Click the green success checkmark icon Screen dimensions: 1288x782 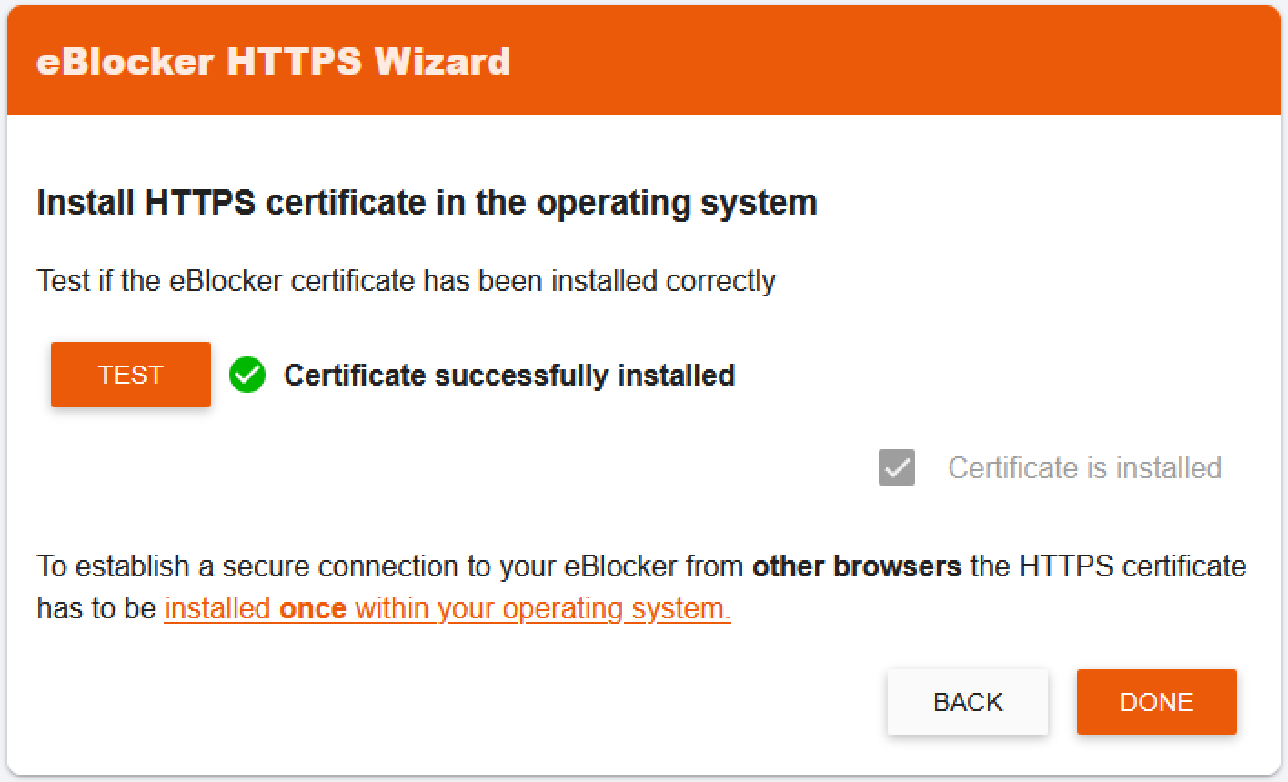247,375
